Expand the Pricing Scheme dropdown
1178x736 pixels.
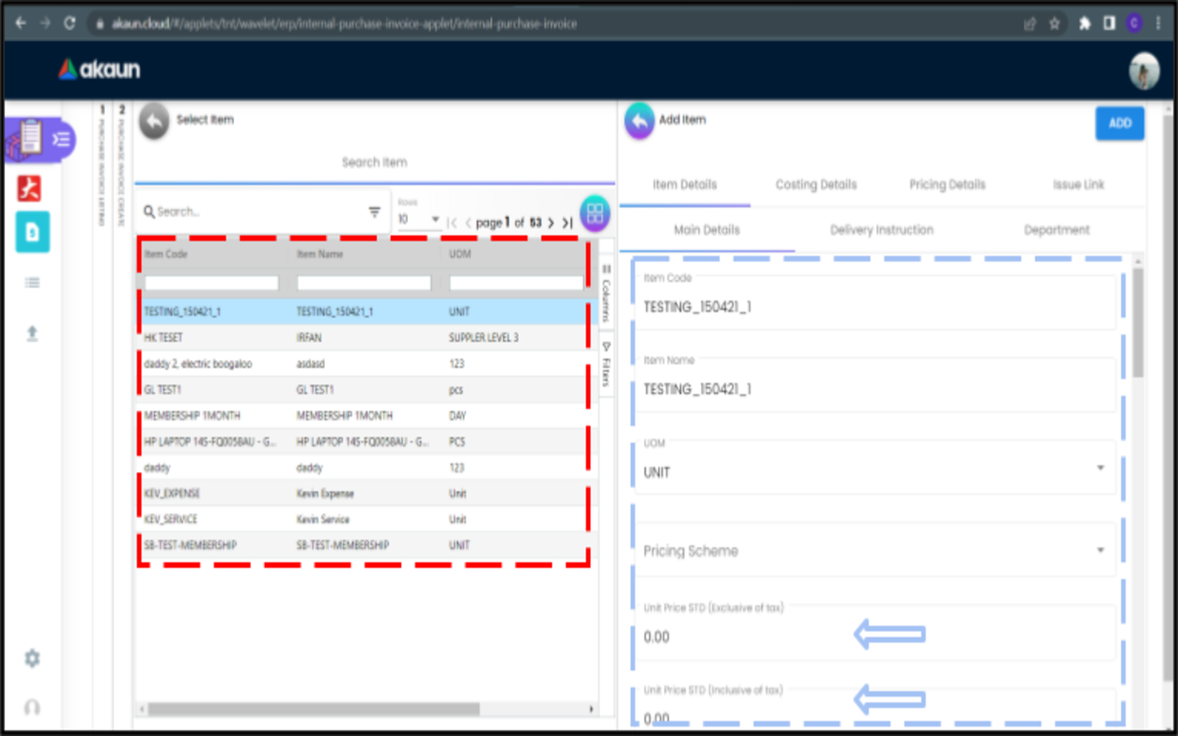click(1100, 550)
